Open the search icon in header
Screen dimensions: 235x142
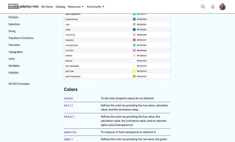coord(203,7)
